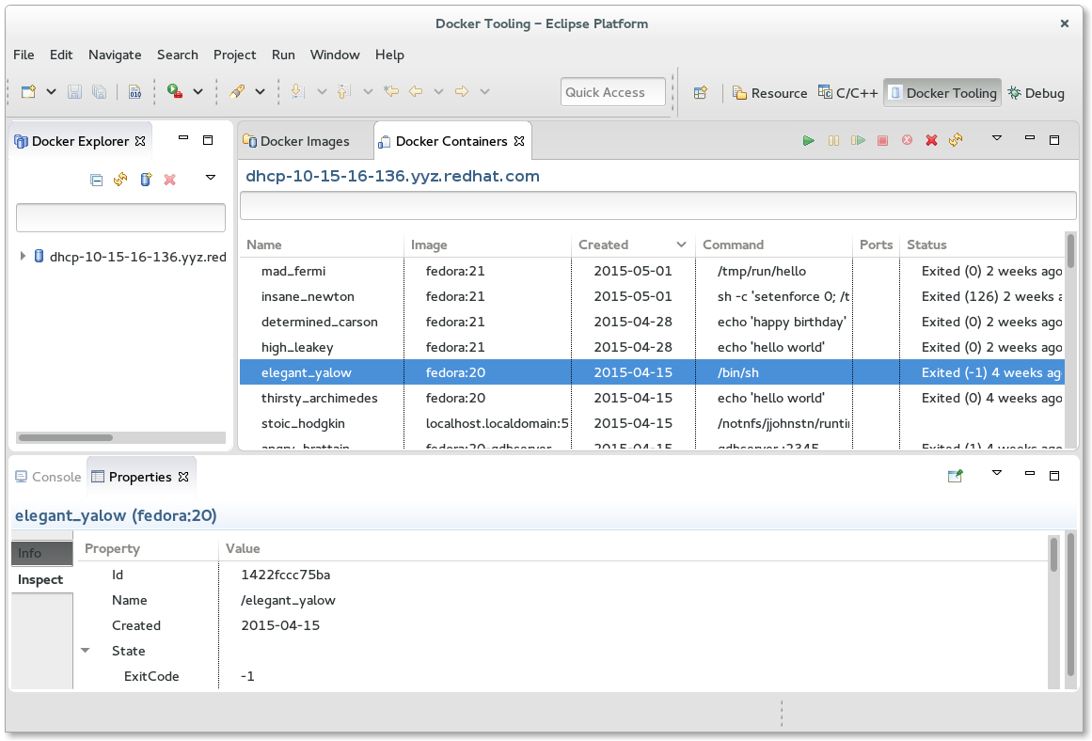This screenshot has height=741, width=1092.
Task: Open Properties view menu triangle
Action: point(997,473)
